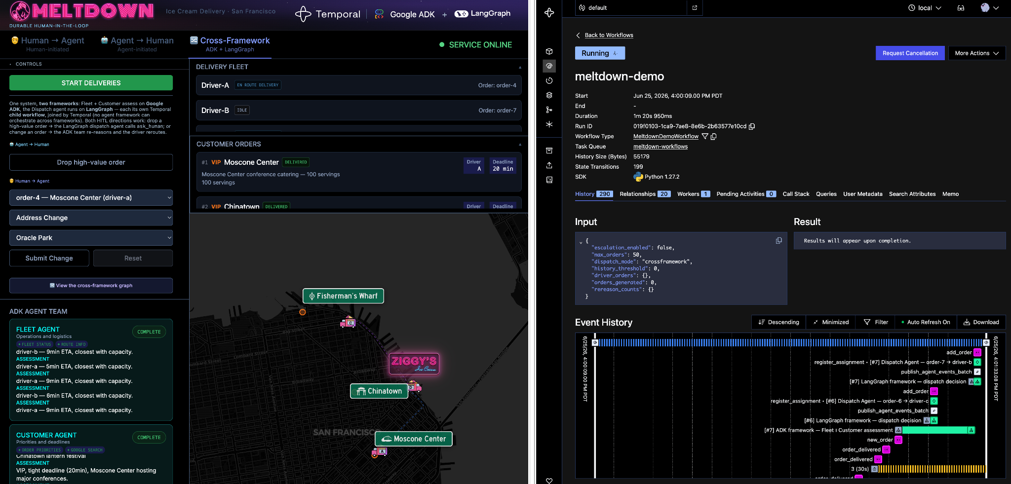Click the heart feedback icon in sidebar
The image size is (1011, 484).
(x=549, y=481)
